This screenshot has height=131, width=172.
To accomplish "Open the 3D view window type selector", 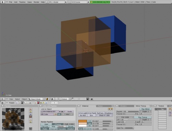I will [x=3, y=99].
